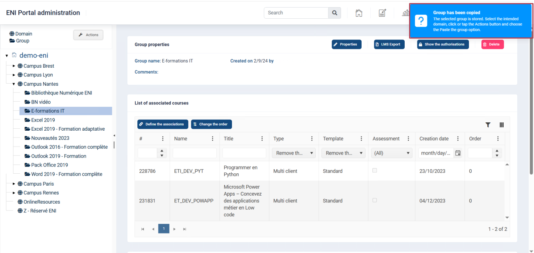Open the table filter funnel icon
The image size is (534, 253).
[x=488, y=125]
